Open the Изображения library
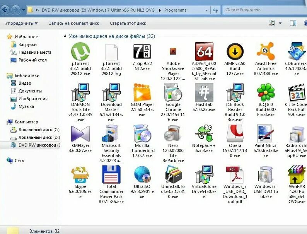Viewport: 307px width, 234px height. pos(33,99)
